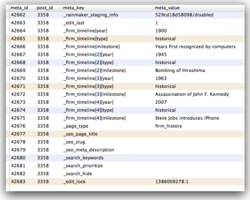Click meta_id 42683 cell
Viewport: 250px width, 200px height.
tap(18, 182)
